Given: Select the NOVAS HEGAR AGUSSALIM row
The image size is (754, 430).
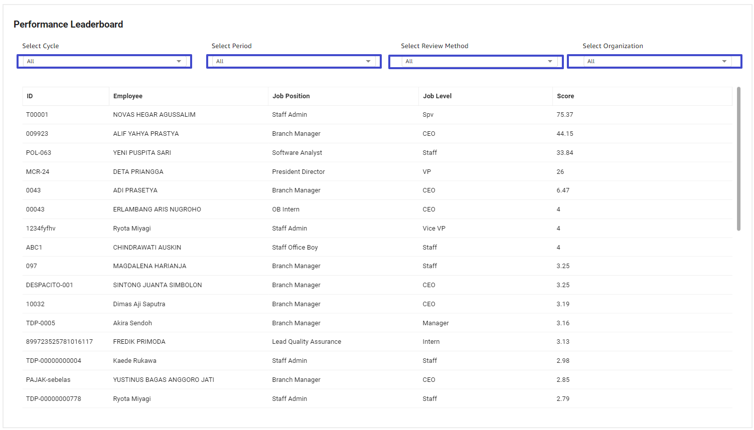Looking at the screenshot, I should (377, 115).
